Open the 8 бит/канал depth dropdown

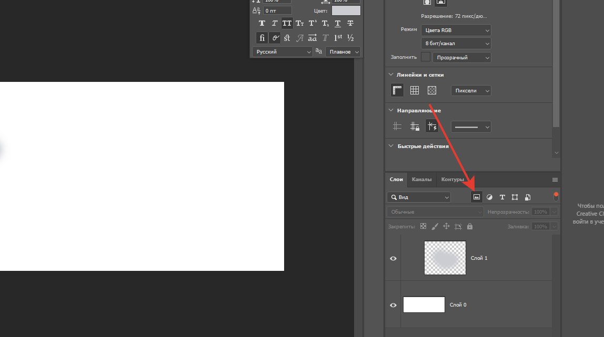click(x=456, y=44)
